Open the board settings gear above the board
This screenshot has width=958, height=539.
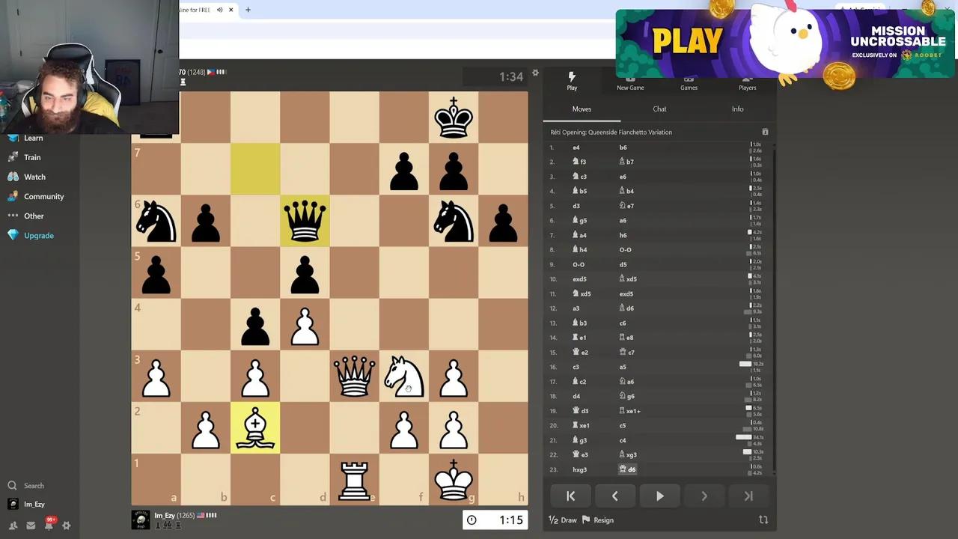point(535,73)
